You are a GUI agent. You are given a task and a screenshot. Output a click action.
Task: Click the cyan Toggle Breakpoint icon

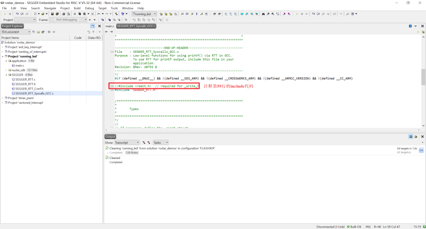coord(242,14)
